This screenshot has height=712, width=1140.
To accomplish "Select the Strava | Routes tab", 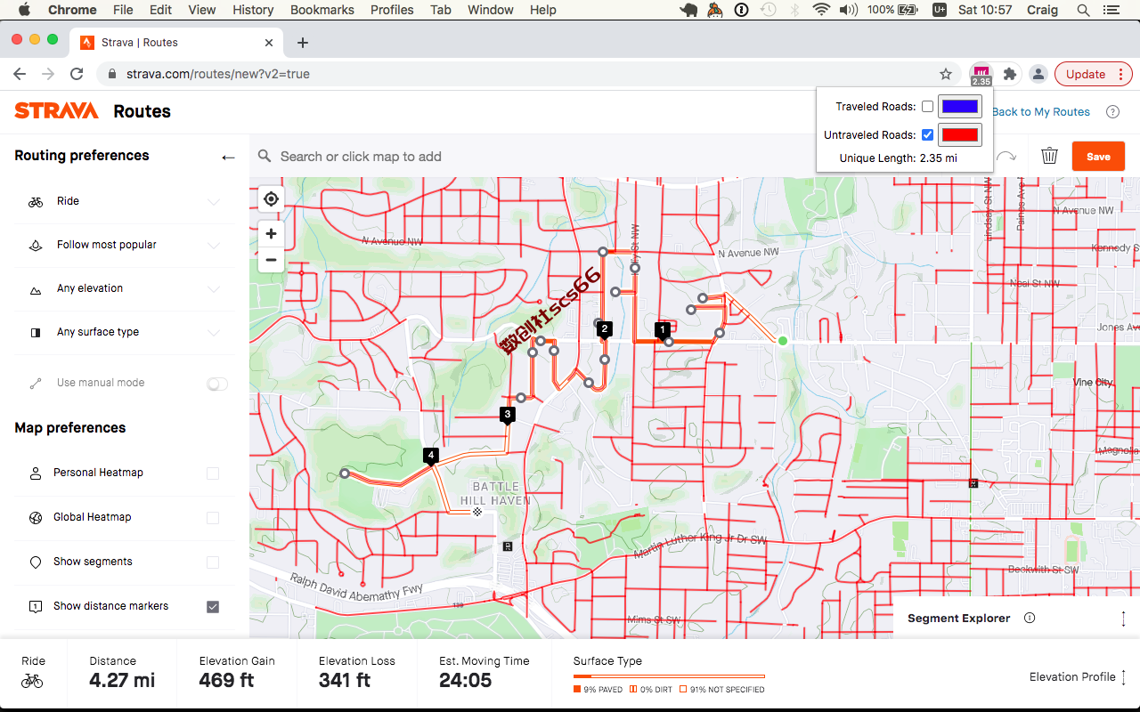I will [x=177, y=43].
